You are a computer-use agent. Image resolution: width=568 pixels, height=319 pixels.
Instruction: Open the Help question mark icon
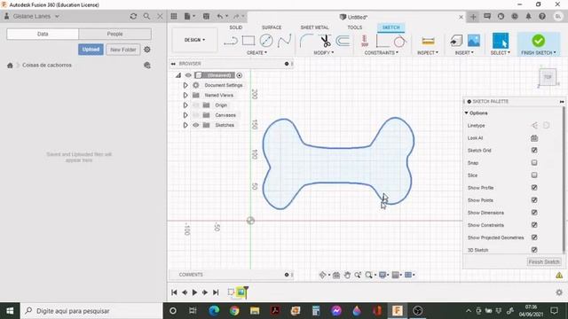click(542, 16)
